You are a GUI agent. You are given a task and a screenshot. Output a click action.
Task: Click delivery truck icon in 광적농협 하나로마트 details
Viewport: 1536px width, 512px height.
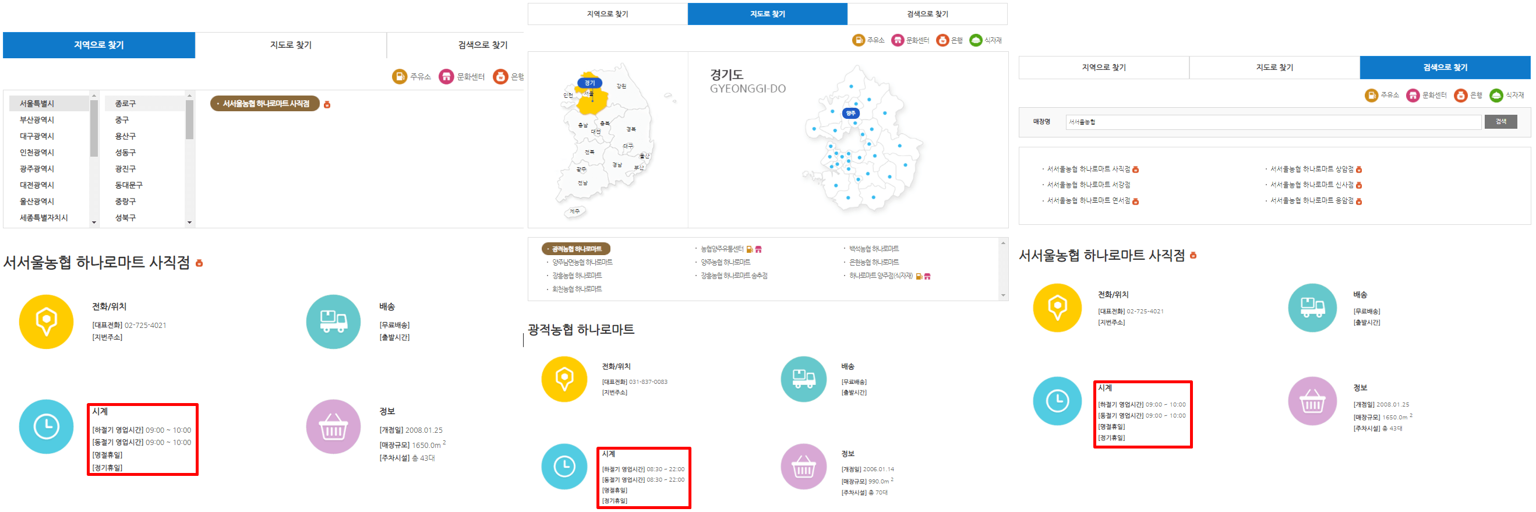[803, 379]
